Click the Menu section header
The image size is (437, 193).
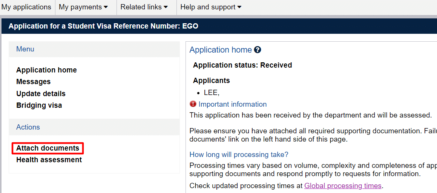[x=25, y=49]
